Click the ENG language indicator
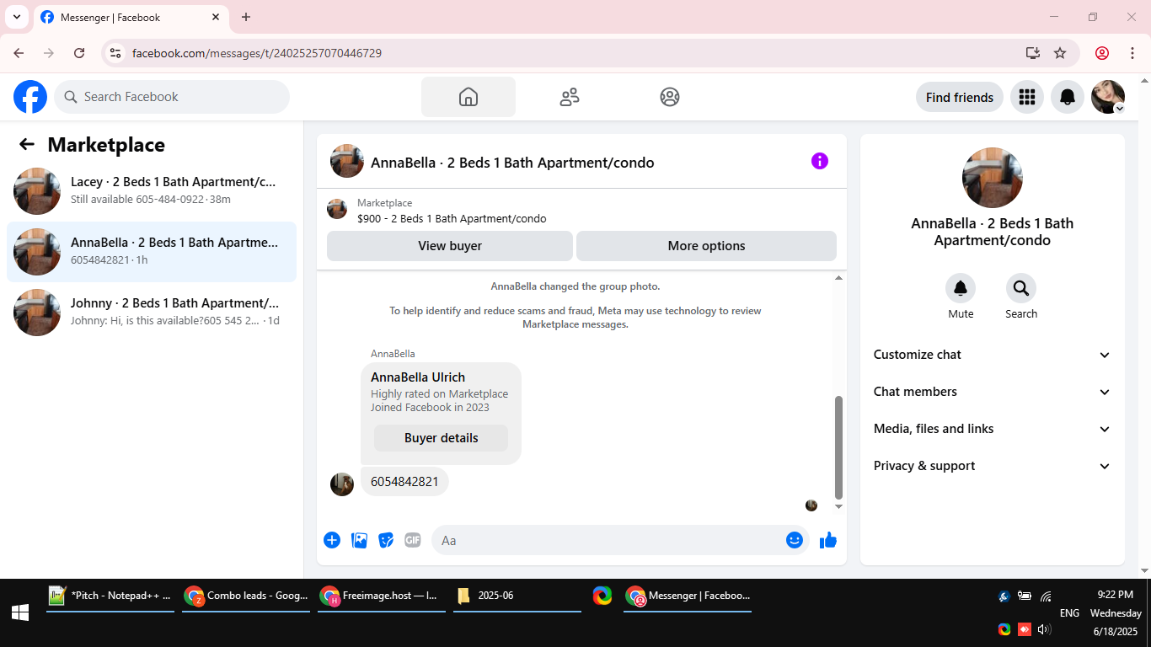 click(x=1069, y=613)
